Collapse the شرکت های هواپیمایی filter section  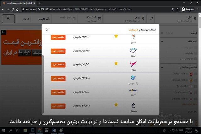coord(162,67)
